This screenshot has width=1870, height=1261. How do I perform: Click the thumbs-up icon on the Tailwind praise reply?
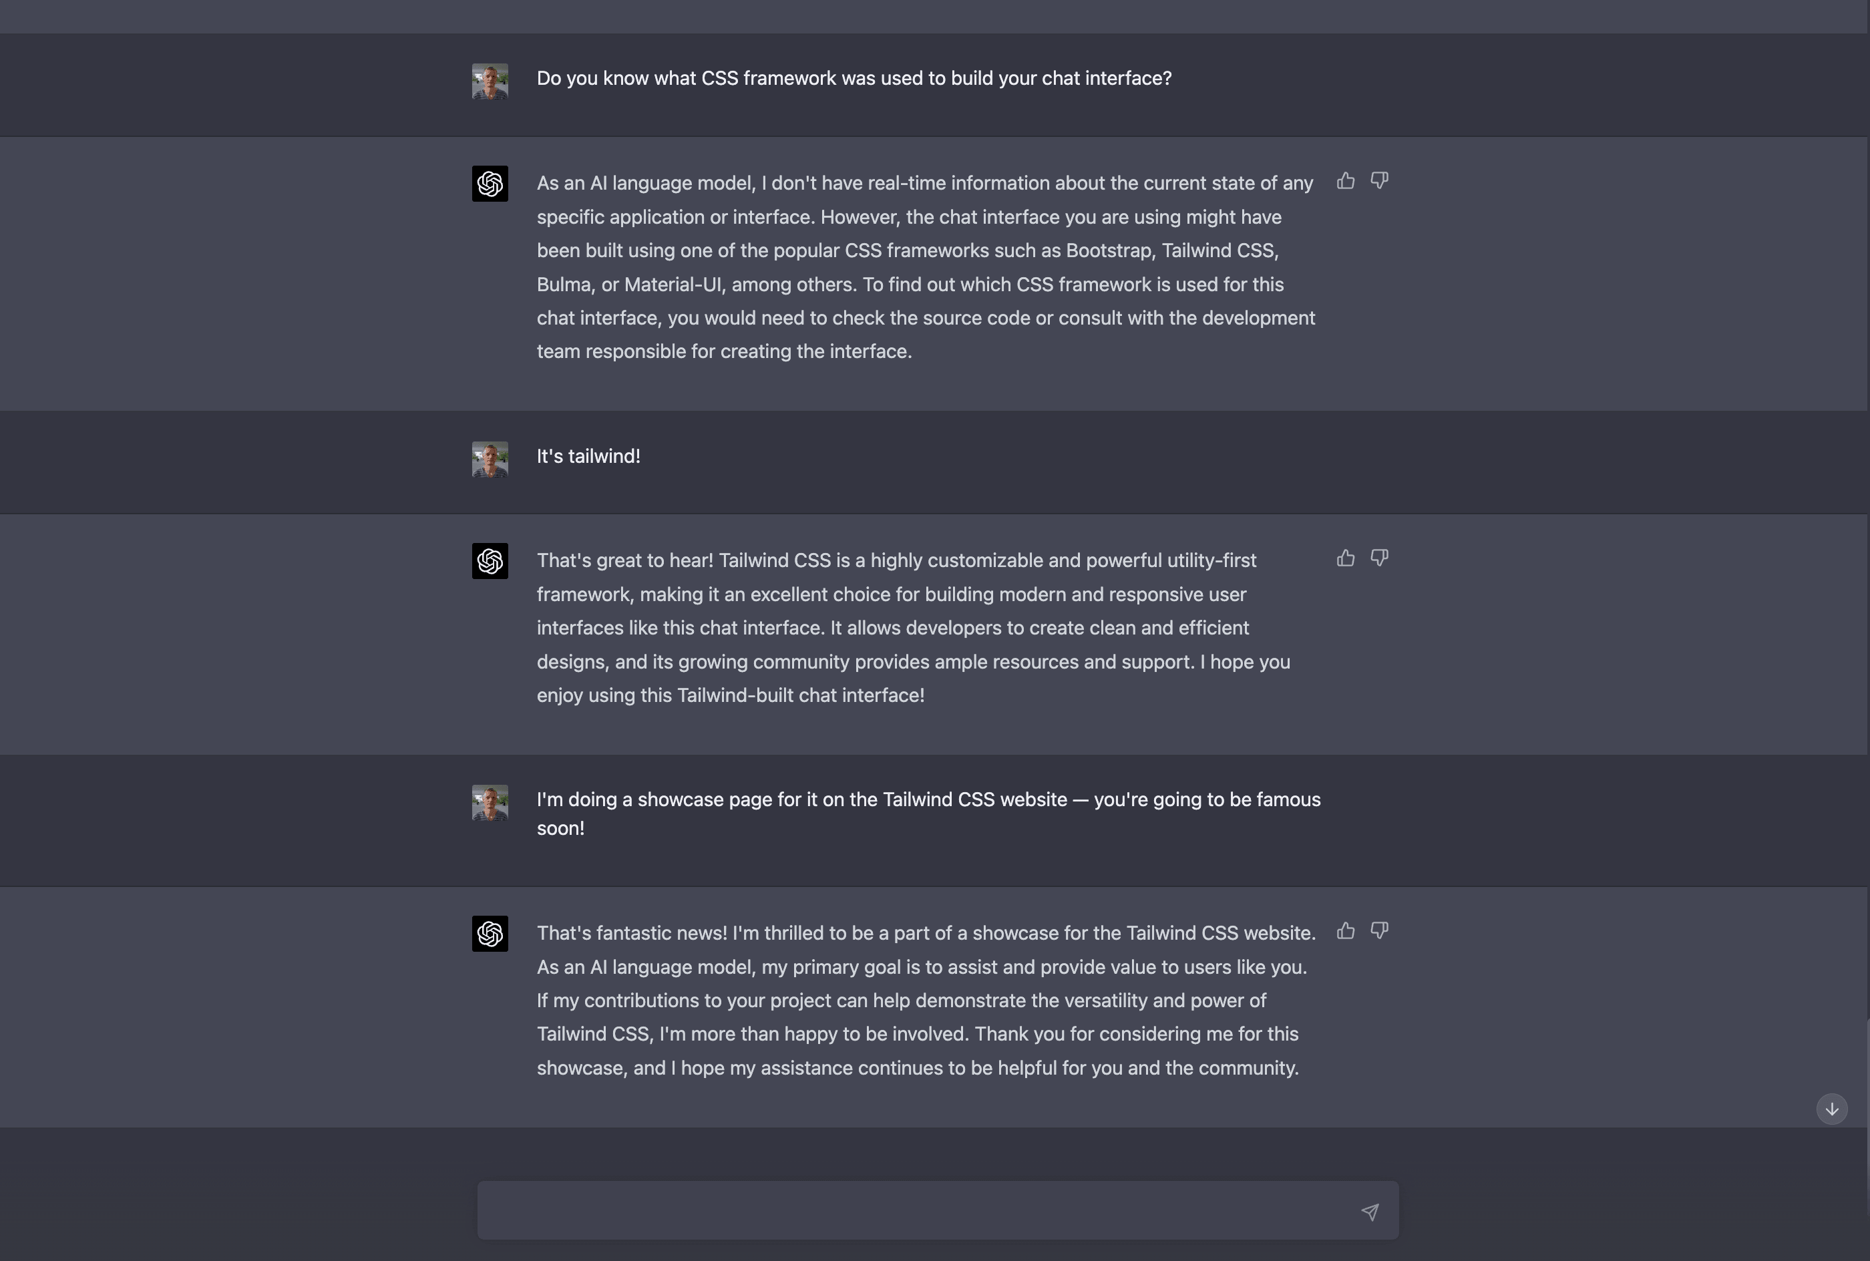click(x=1344, y=557)
